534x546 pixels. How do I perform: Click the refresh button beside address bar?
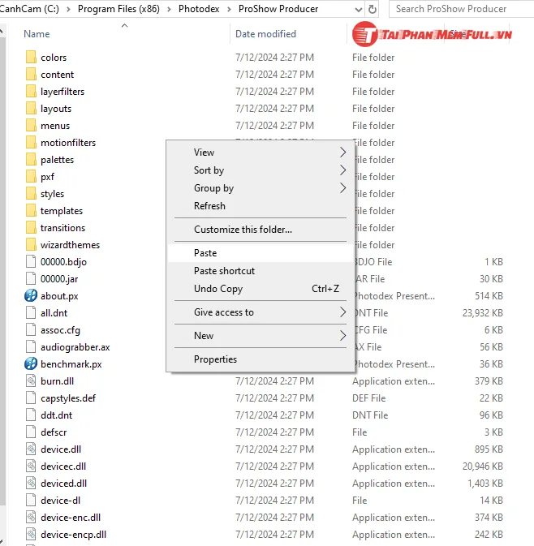pyautogui.click(x=373, y=9)
